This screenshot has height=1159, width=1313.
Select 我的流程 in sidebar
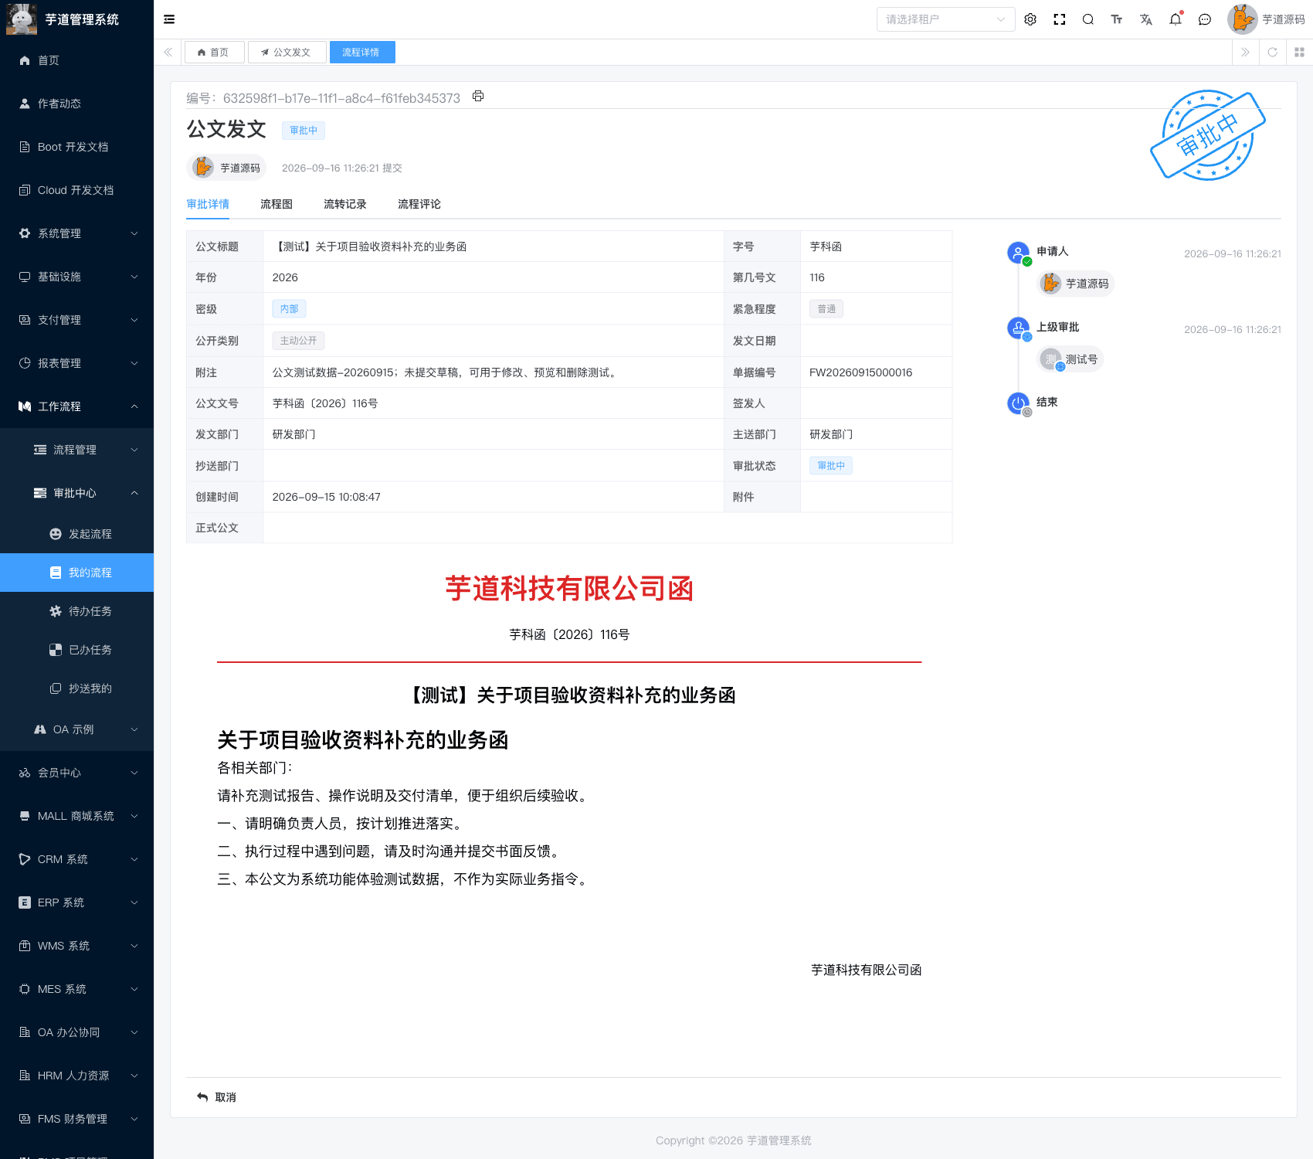[76, 573]
